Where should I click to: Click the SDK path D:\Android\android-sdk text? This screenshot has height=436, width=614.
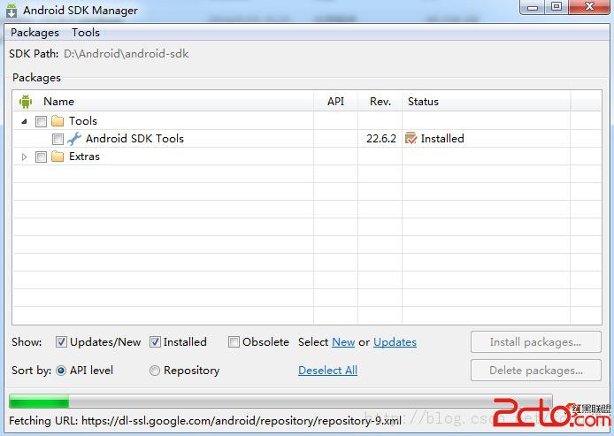(x=127, y=54)
